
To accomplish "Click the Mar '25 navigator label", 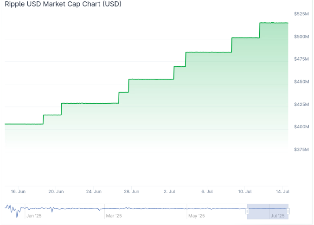I will point(114,216).
